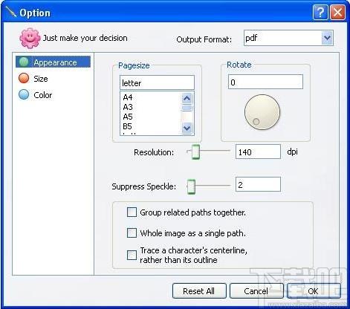Enable Group related paths together
This screenshot has height=309, width=350.
[132, 212]
